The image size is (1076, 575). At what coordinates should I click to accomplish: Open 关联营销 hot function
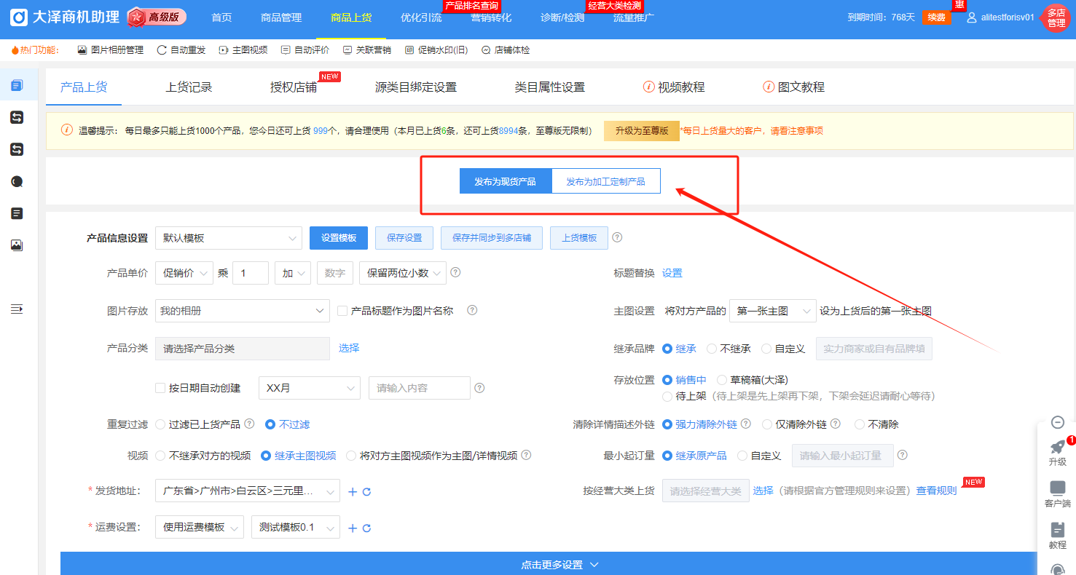tap(367, 50)
